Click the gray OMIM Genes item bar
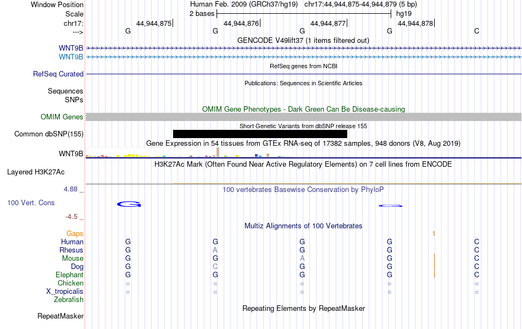The image size is (522, 329). pos(304,117)
